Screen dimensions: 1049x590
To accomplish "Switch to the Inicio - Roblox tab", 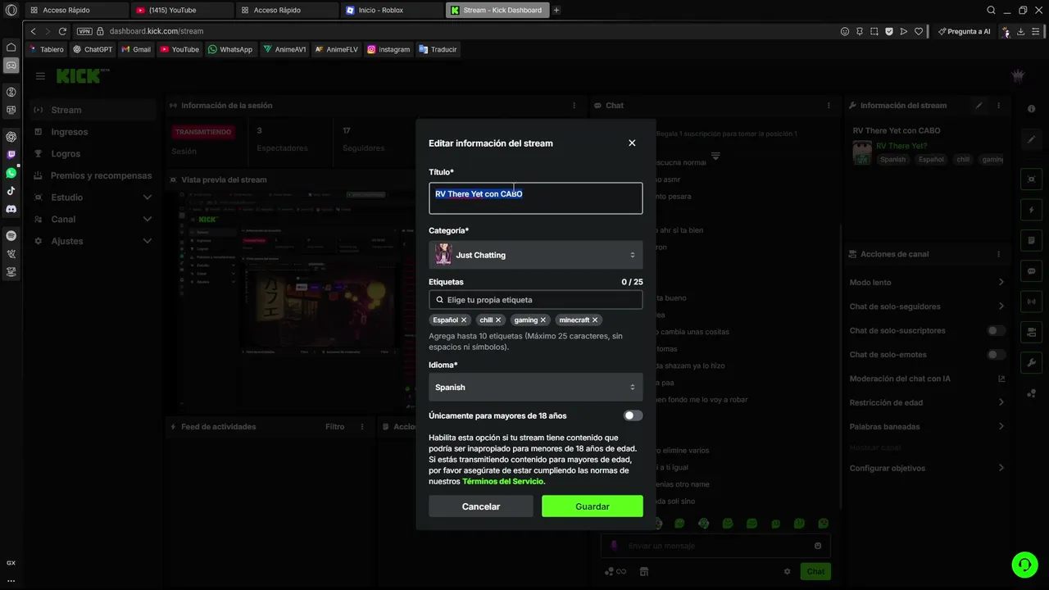I will click(392, 11).
